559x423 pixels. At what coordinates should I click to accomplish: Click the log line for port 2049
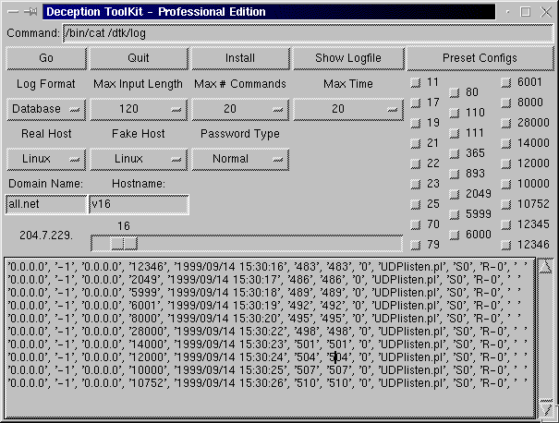(x=264, y=279)
